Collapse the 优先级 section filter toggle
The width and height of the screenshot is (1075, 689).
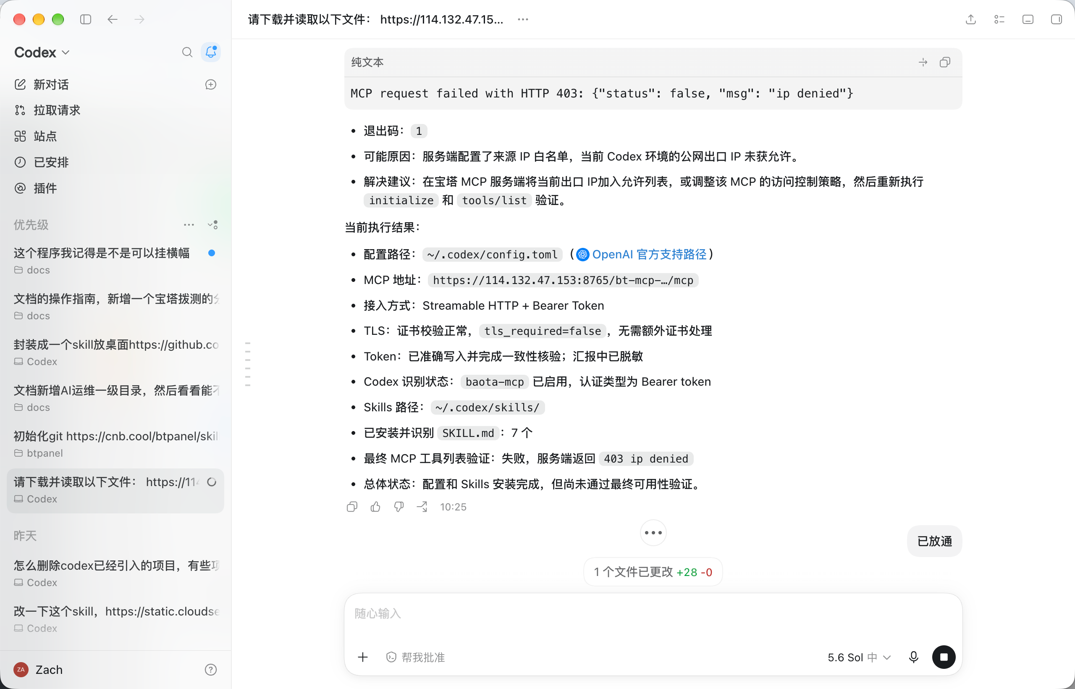[x=213, y=225]
